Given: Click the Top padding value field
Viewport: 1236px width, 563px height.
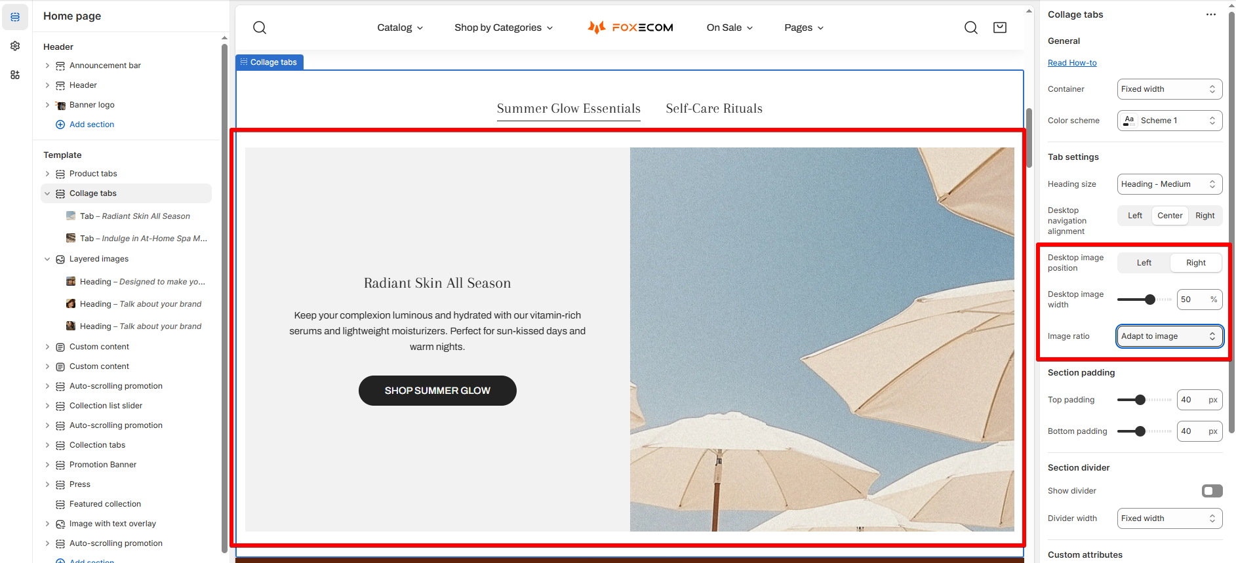Looking at the screenshot, I should tap(1200, 400).
